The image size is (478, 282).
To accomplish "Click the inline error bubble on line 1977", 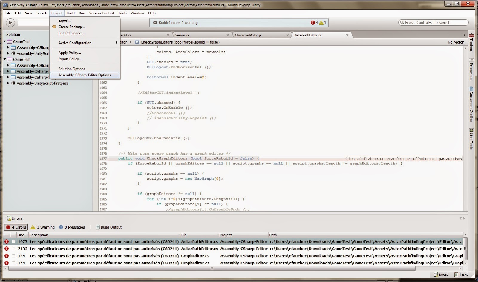I will click(405, 159).
